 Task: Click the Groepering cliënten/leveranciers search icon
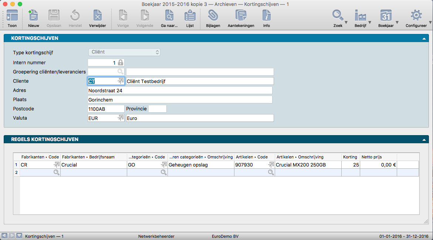pyautogui.click(x=121, y=72)
